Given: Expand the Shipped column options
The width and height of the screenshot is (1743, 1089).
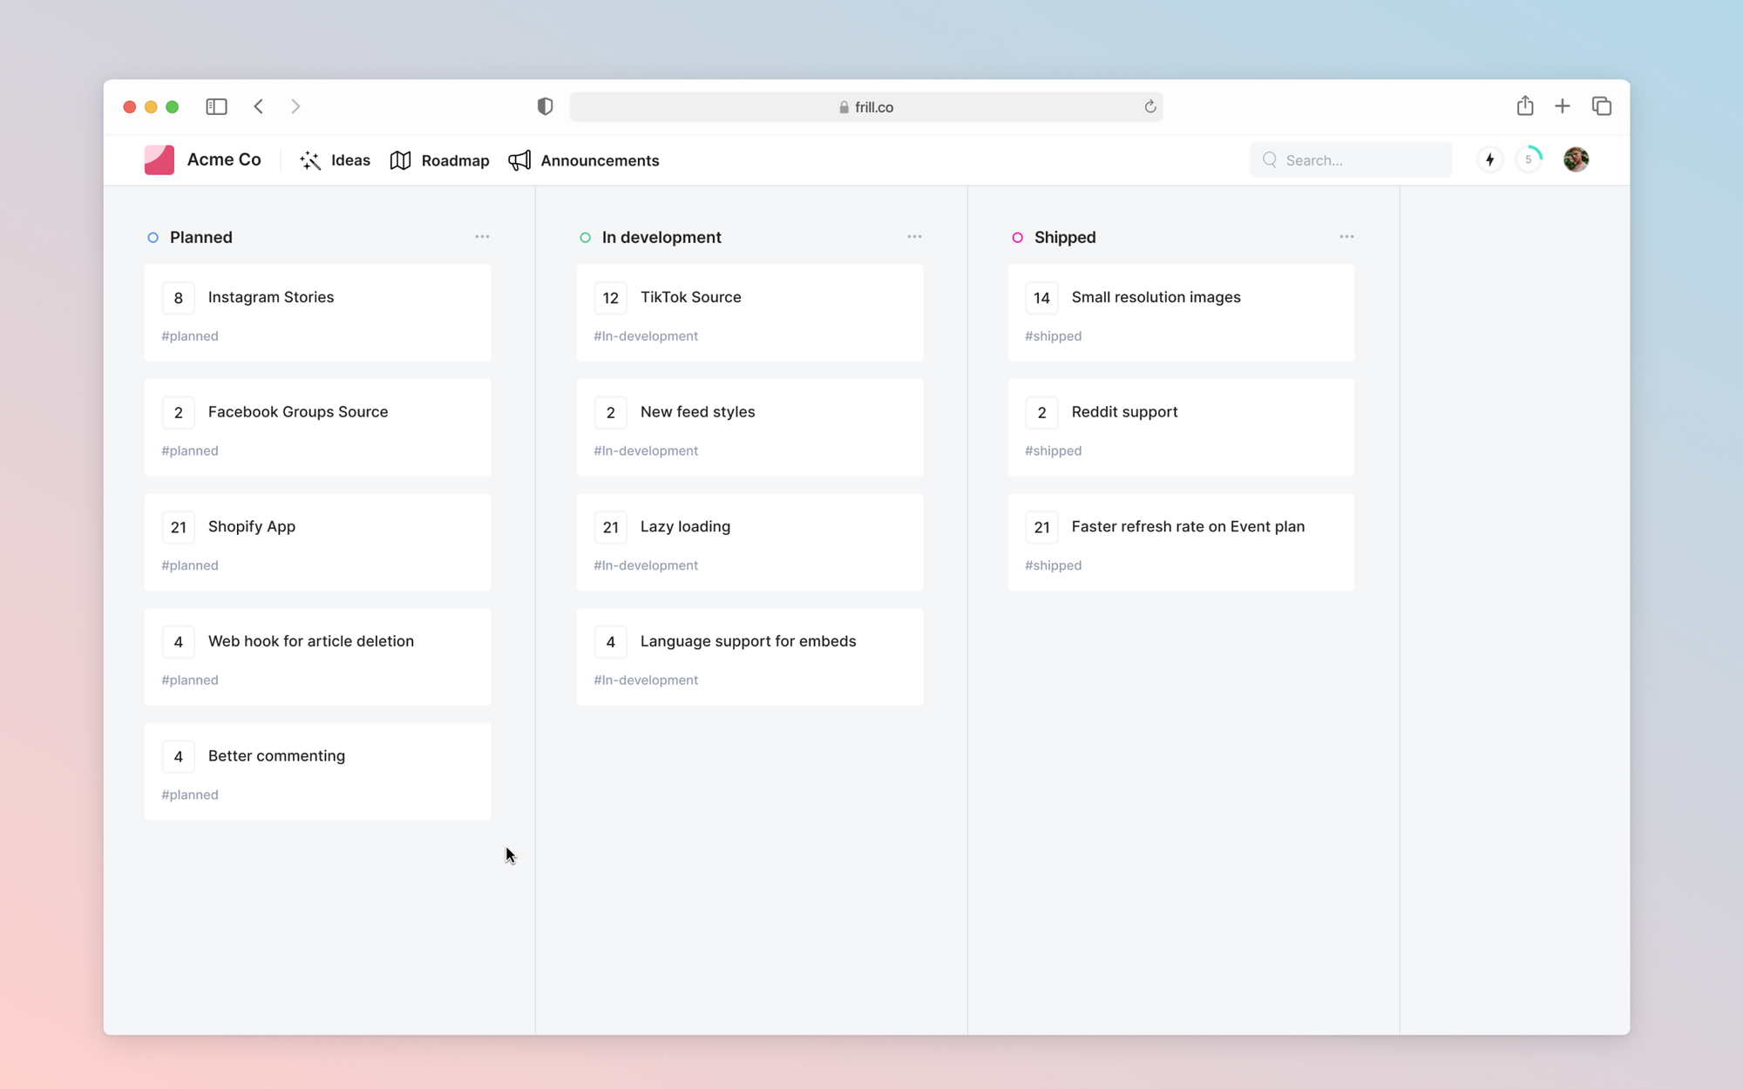Looking at the screenshot, I should 1346,237.
